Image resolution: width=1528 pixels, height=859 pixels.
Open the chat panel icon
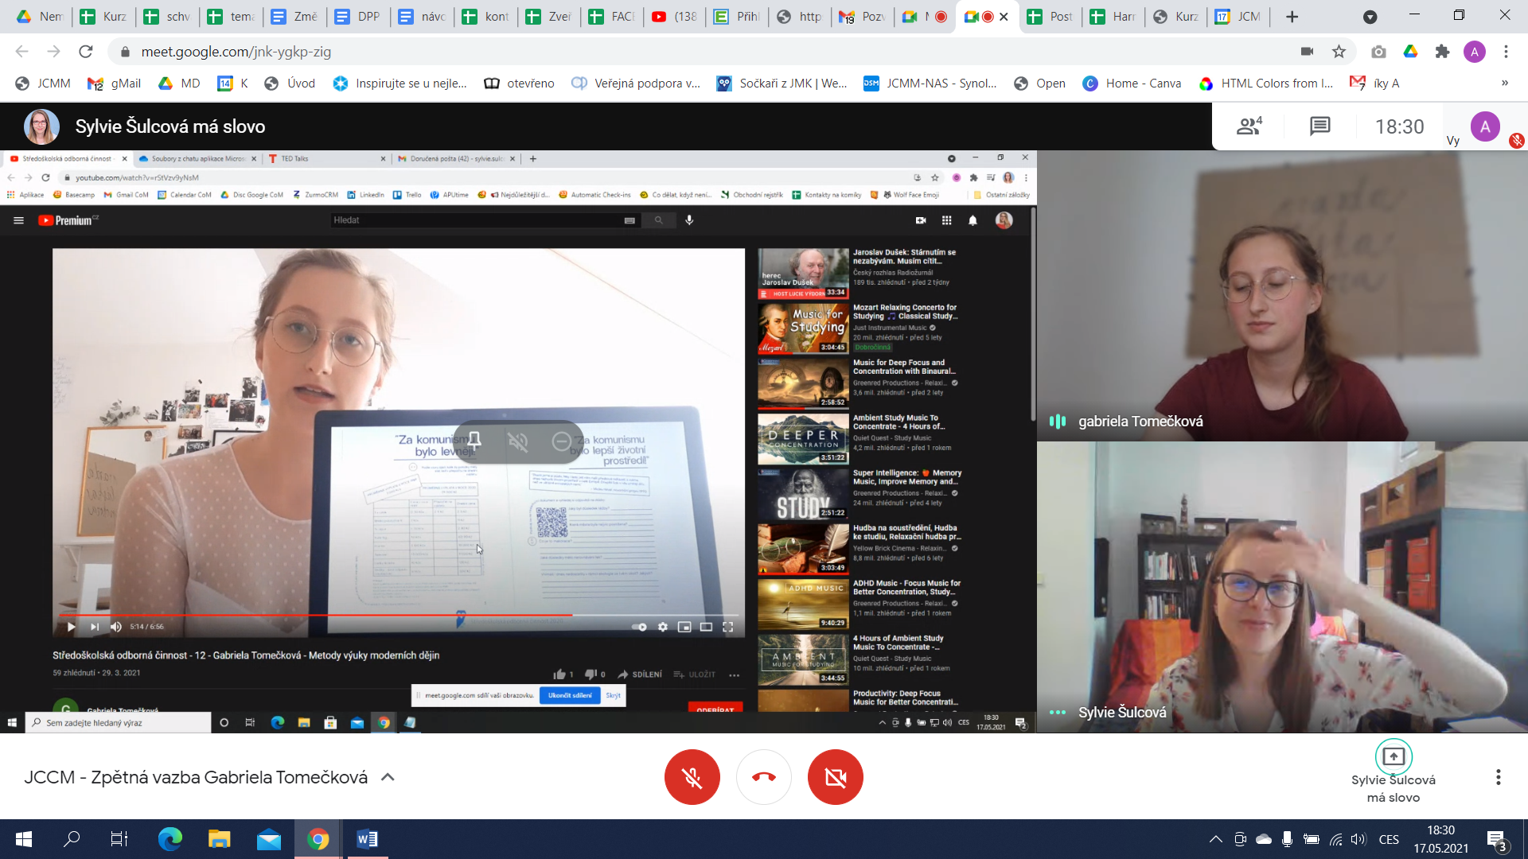tap(1320, 126)
